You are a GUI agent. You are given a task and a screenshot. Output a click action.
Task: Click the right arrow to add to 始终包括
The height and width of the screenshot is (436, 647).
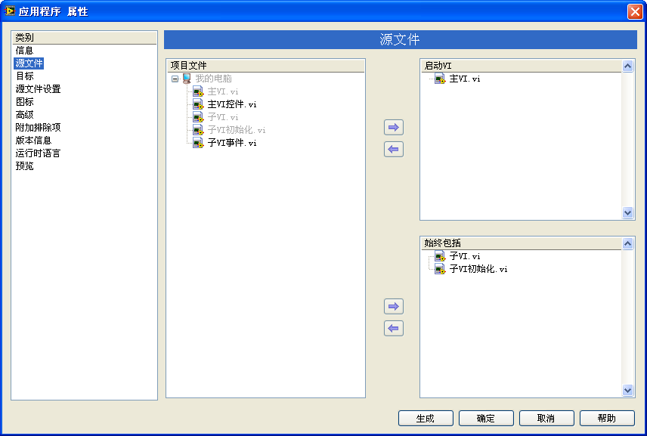click(x=393, y=307)
